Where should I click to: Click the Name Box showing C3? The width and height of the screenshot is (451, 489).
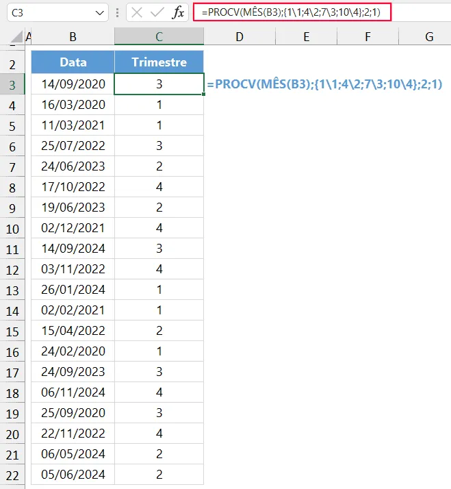tap(57, 13)
